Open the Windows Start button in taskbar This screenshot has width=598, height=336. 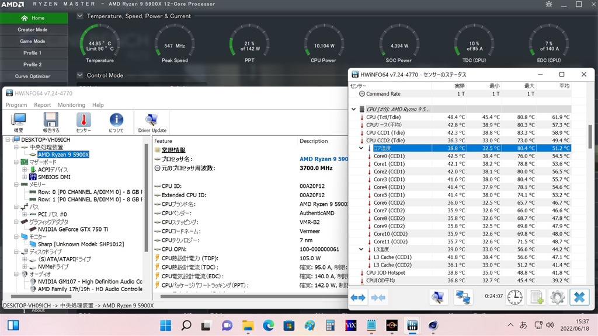[165, 325]
